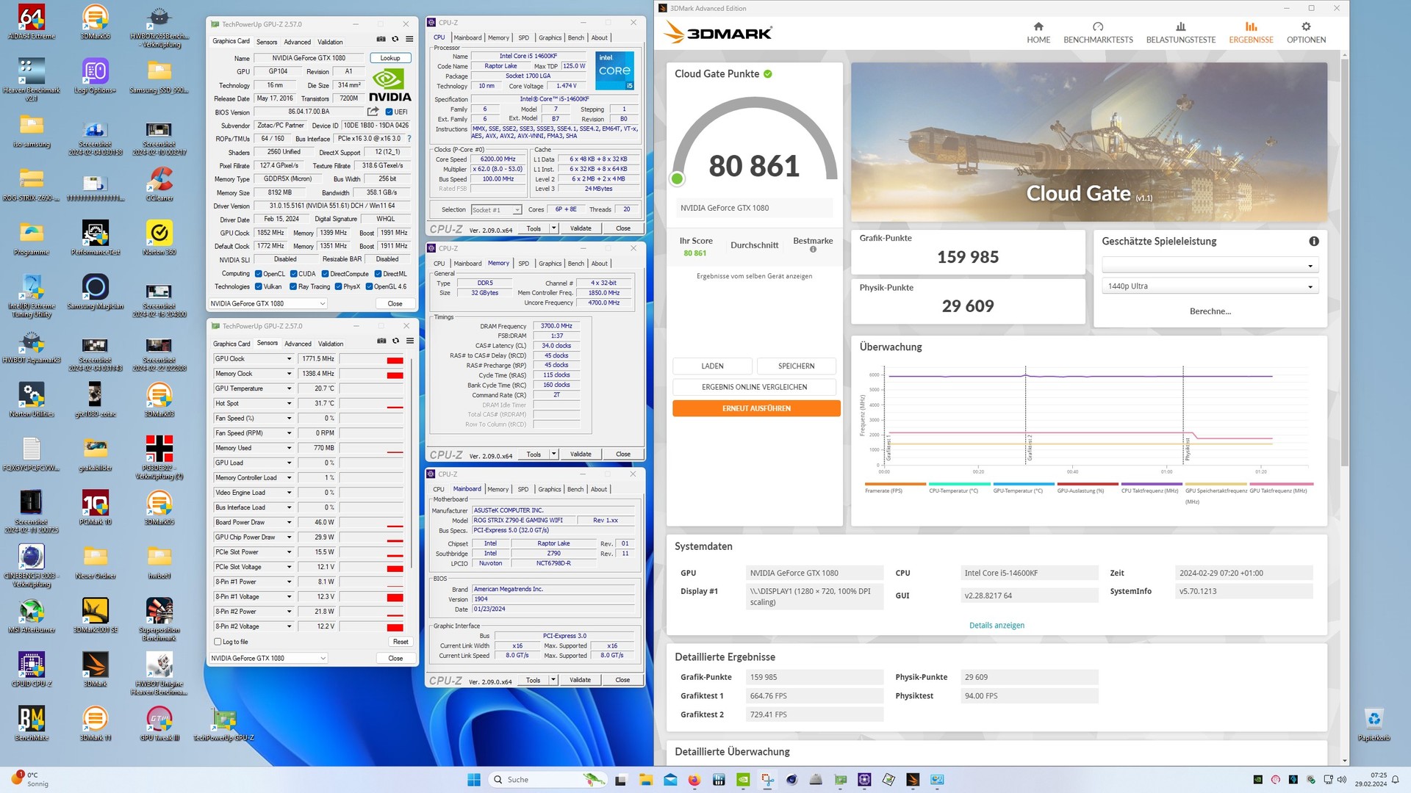Viewport: 1411px width, 793px height.
Task: Open Samsung Magician desktop icon
Action: [x=96, y=292]
